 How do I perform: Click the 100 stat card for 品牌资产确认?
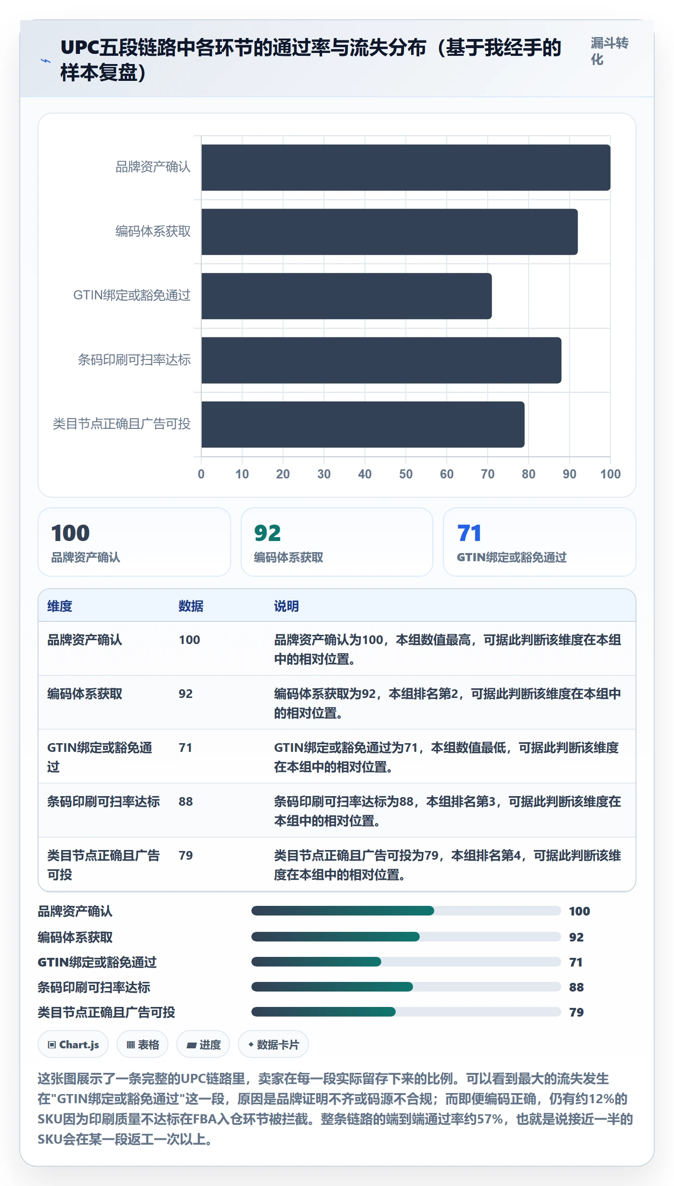pos(134,542)
